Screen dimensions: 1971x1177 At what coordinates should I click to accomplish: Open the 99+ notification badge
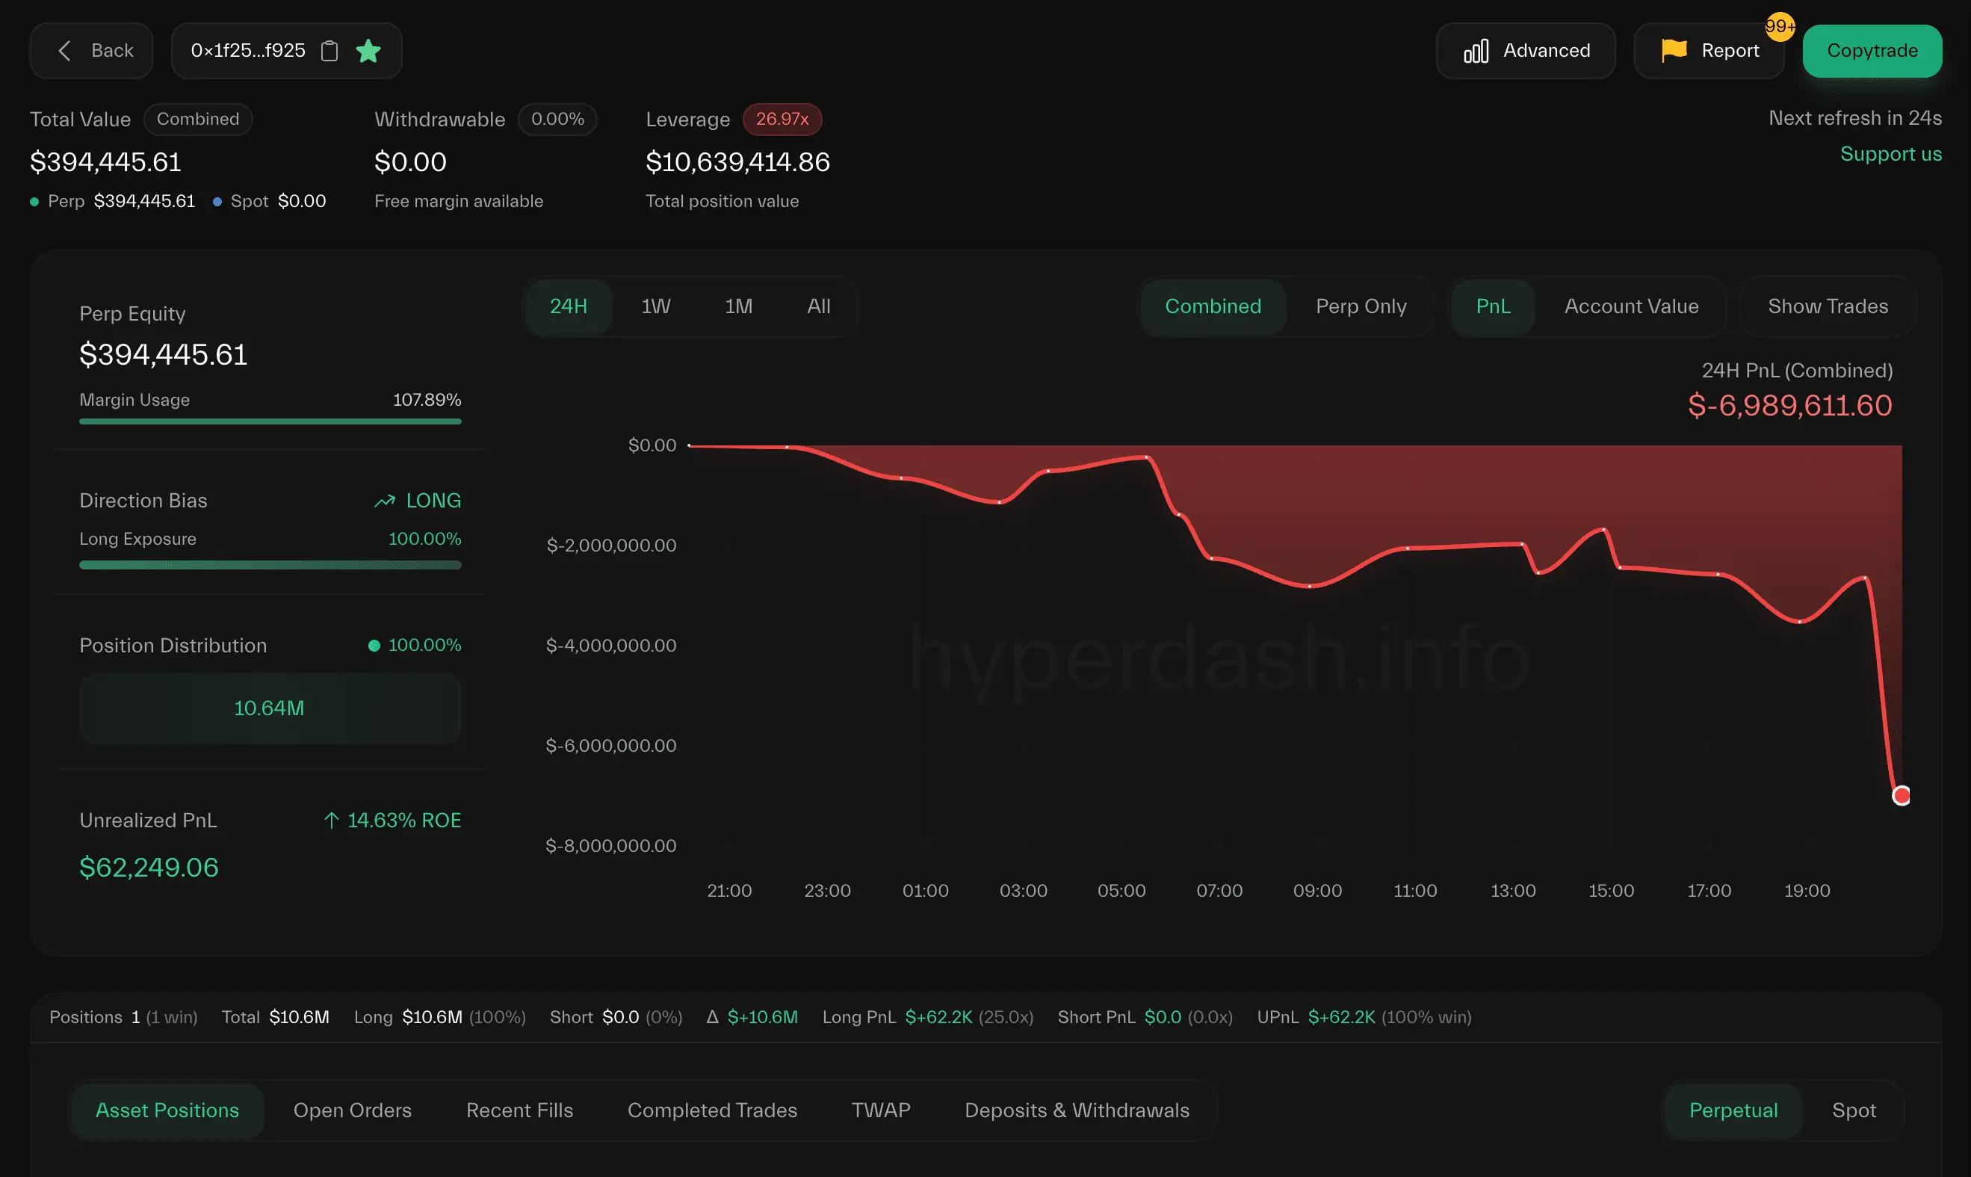coord(1780,26)
